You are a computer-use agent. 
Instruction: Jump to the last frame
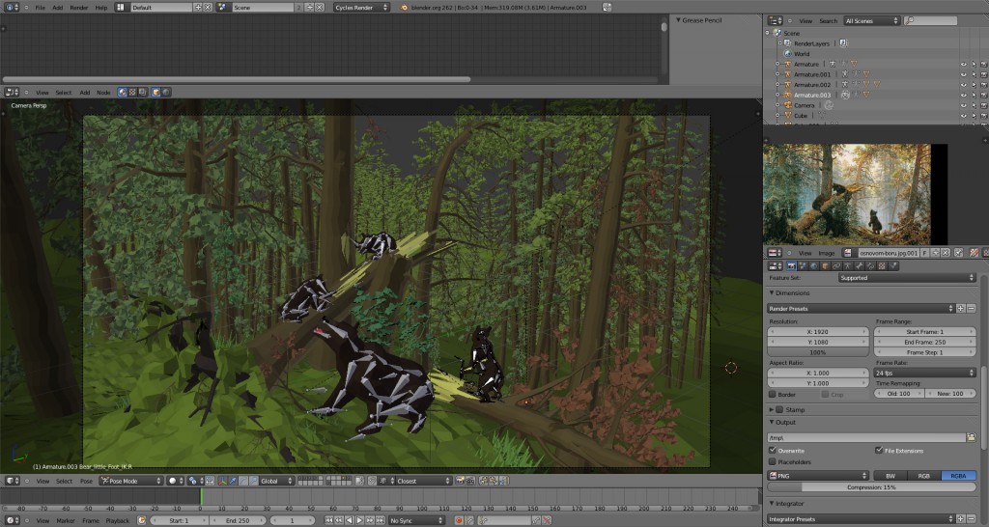pyautogui.click(x=381, y=520)
